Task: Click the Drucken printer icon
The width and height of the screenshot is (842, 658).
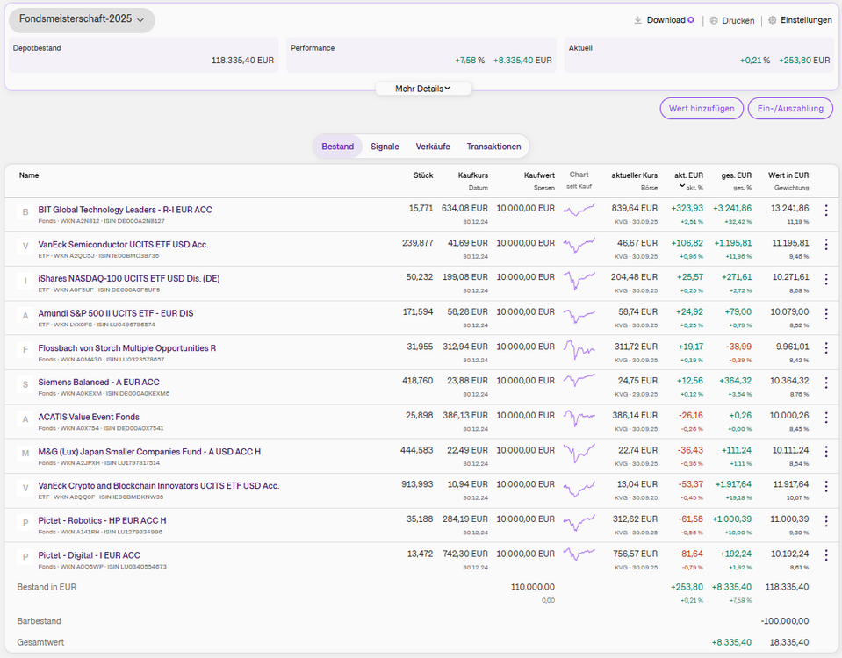Action: [x=714, y=20]
